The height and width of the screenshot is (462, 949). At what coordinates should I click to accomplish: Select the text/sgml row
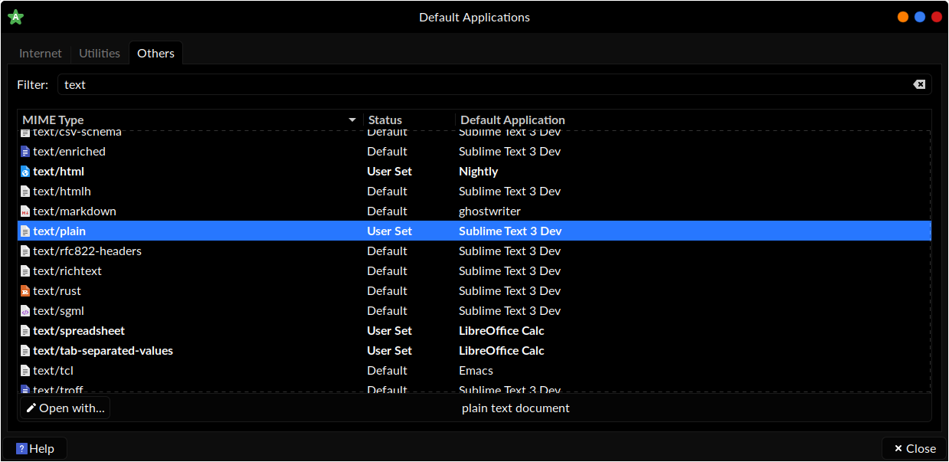click(x=474, y=311)
